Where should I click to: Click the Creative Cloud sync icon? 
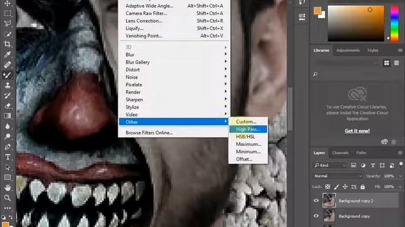384,142
